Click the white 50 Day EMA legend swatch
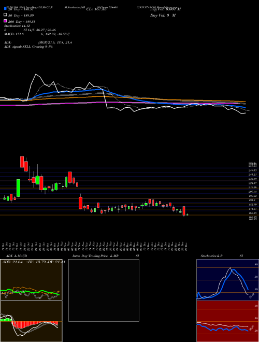259x342 pixels. (5, 15)
